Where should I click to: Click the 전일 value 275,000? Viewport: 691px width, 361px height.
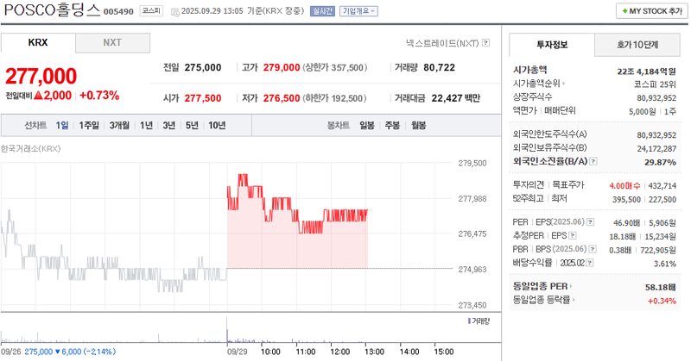[x=203, y=67]
